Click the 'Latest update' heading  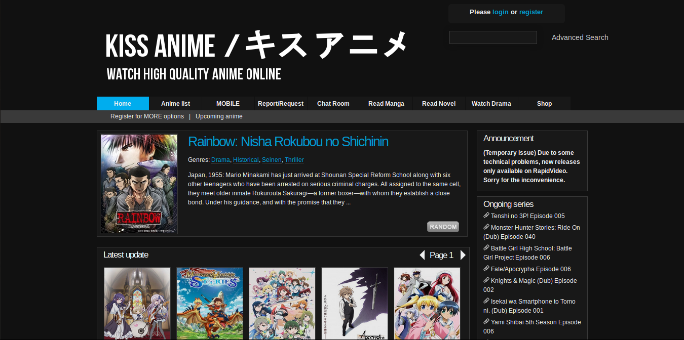click(x=126, y=254)
